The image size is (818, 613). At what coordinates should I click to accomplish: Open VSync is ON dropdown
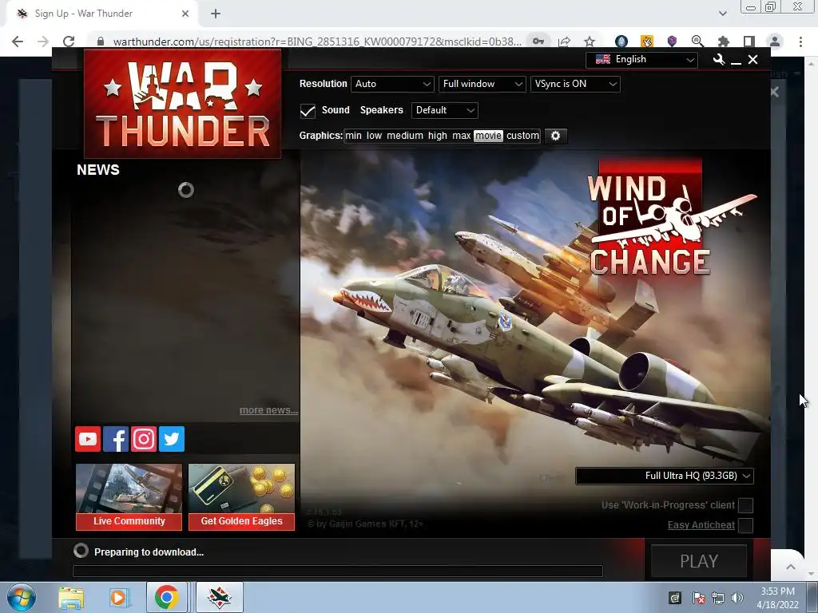point(575,84)
